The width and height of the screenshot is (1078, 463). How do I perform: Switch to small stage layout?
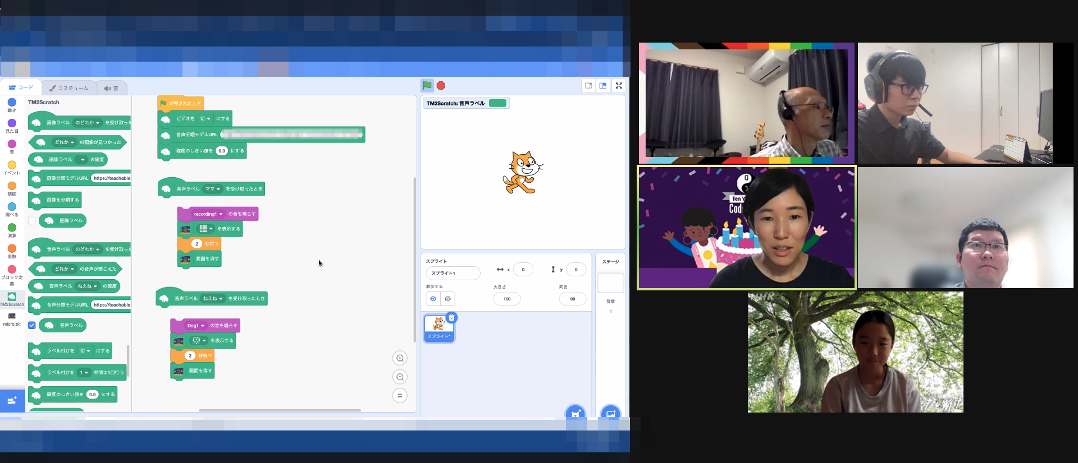(x=588, y=86)
